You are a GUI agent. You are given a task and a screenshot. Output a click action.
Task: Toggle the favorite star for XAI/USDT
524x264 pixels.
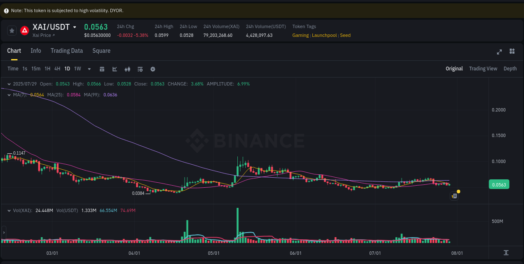click(x=12, y=31)
